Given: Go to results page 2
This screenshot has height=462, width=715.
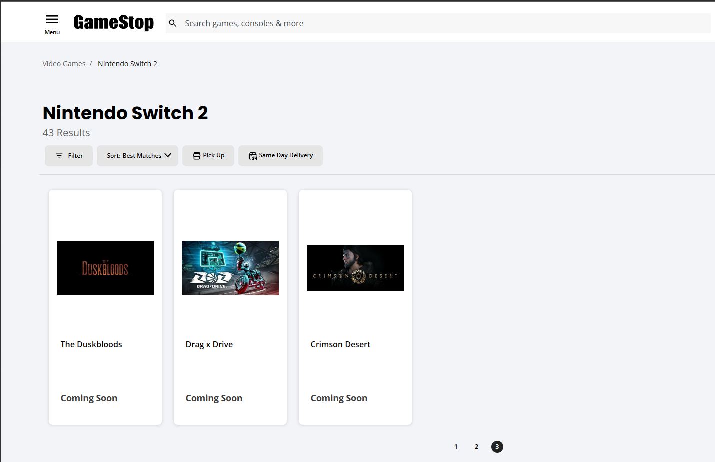Looking at the screenshot, I should coord(476,447).
